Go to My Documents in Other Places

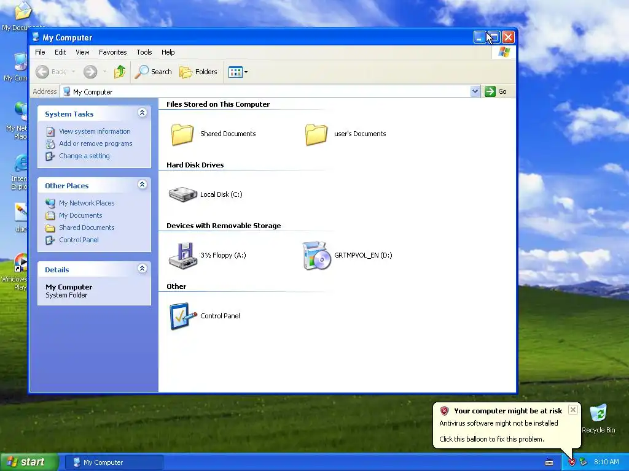click(x=80, y=215)
